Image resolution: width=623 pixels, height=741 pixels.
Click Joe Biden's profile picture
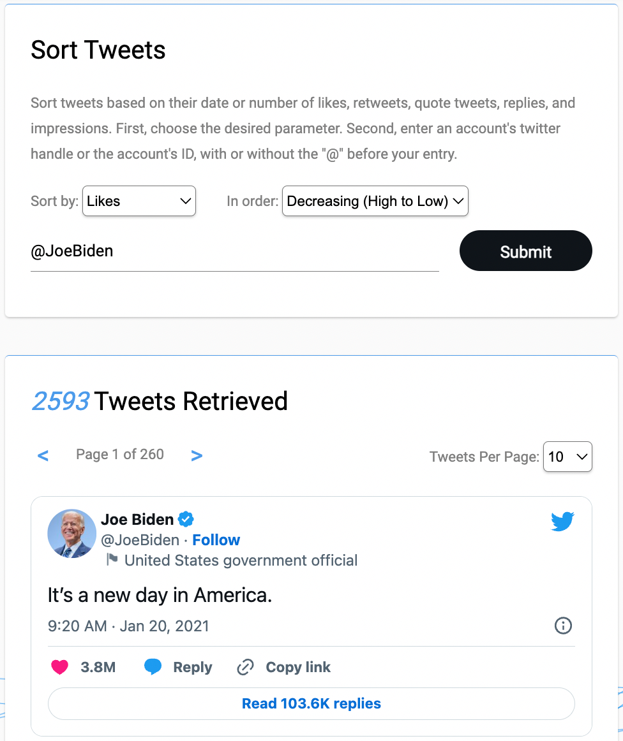tap(71, 533)
